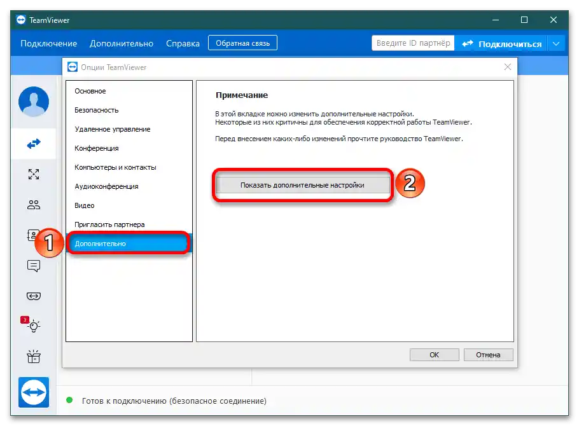Select the Видео options category
The height and width of the screenshot is (426, 579).
tap(129, 205)
